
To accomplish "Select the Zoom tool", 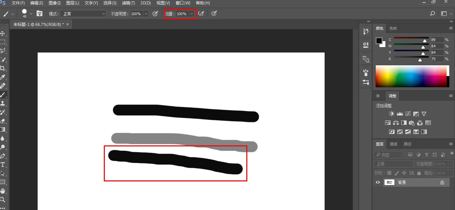I will click(x=3, y=200).
